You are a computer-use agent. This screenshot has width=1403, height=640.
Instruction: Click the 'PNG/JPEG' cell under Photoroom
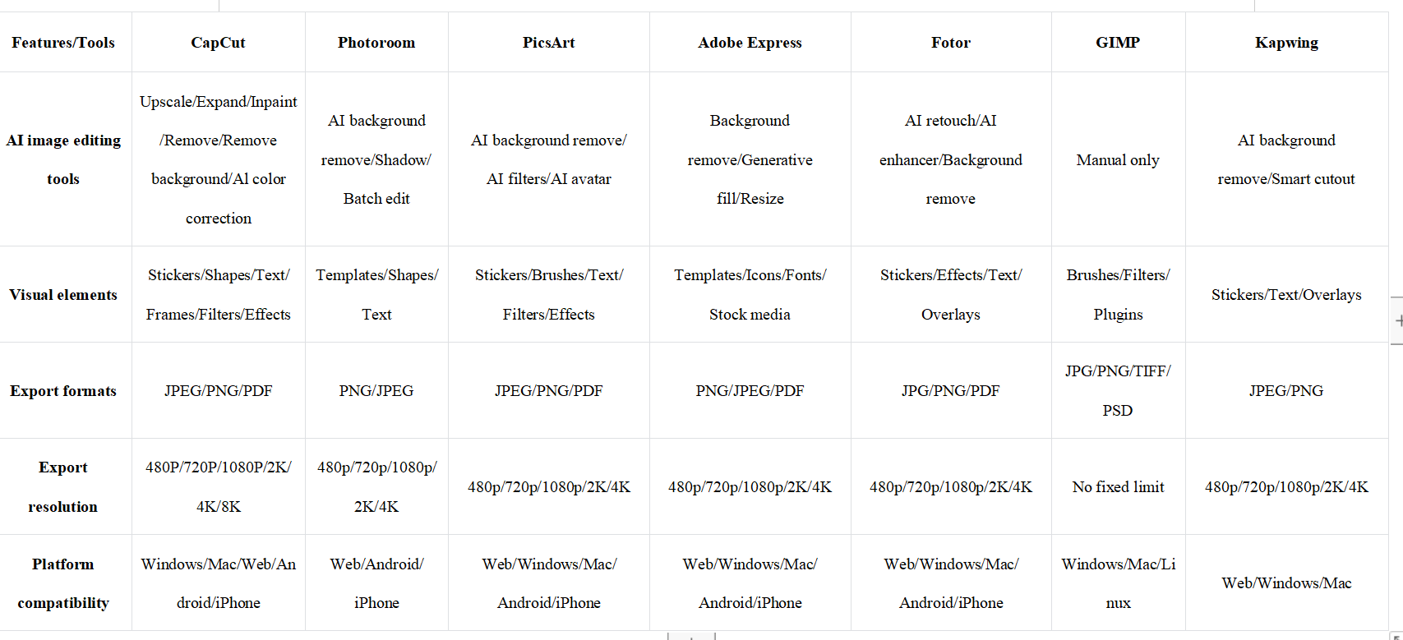click(376, 391)
